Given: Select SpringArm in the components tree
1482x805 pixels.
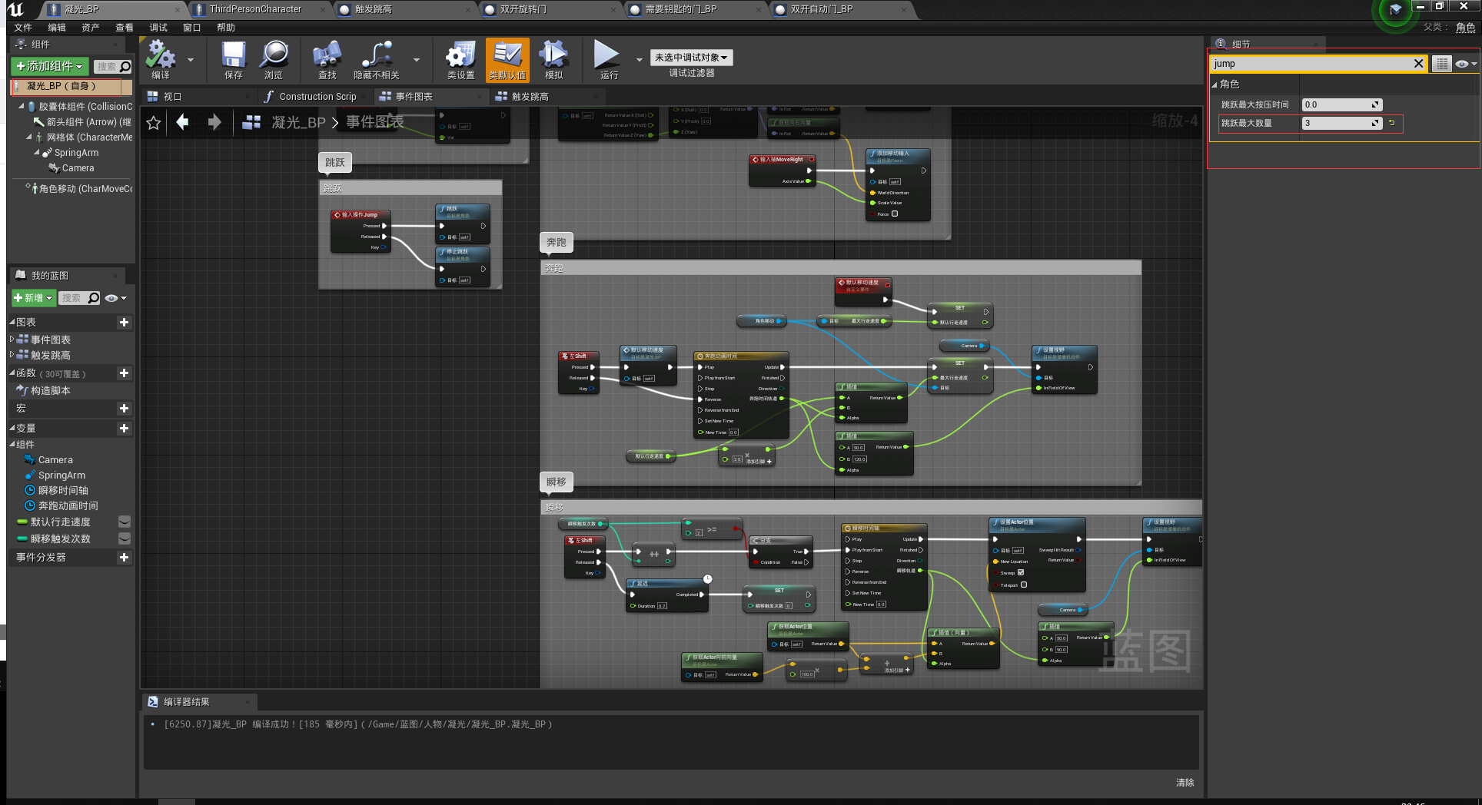Looking at the screenshot, I should tap(76, 153).
